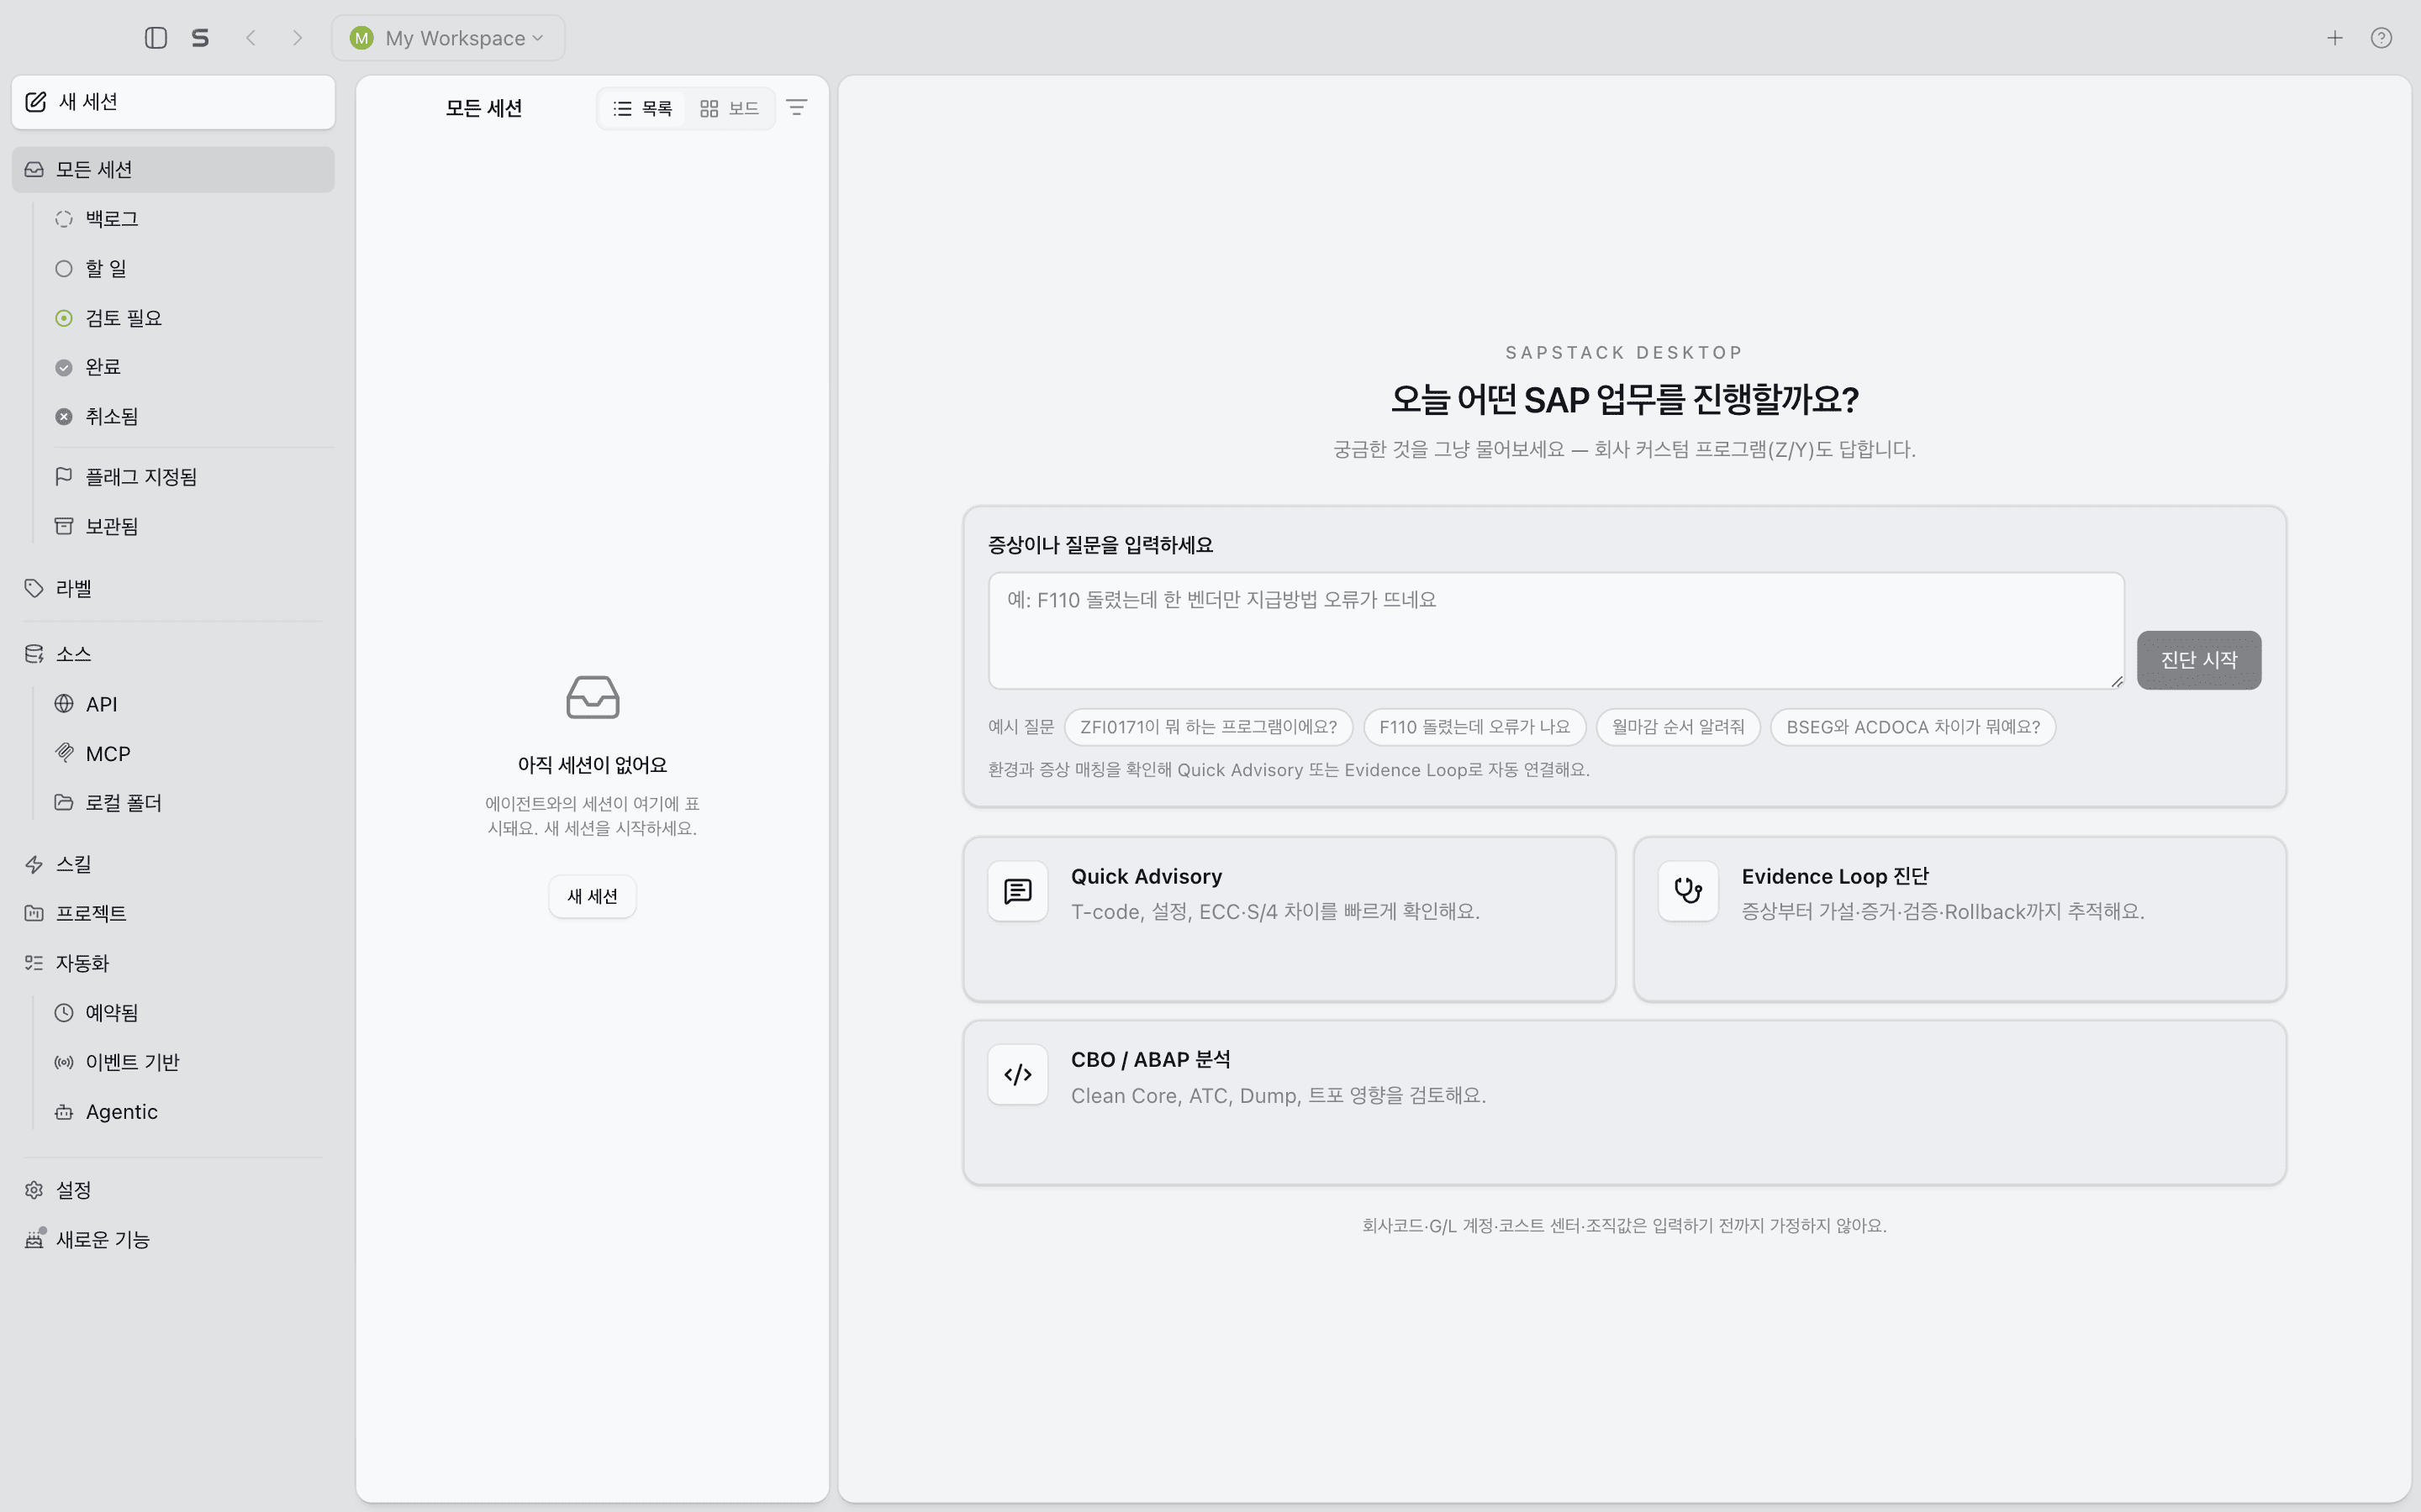Open the 라벨 section
Image resolution: width=2421 pixels, height=1512 pixels.
[173, 589]
